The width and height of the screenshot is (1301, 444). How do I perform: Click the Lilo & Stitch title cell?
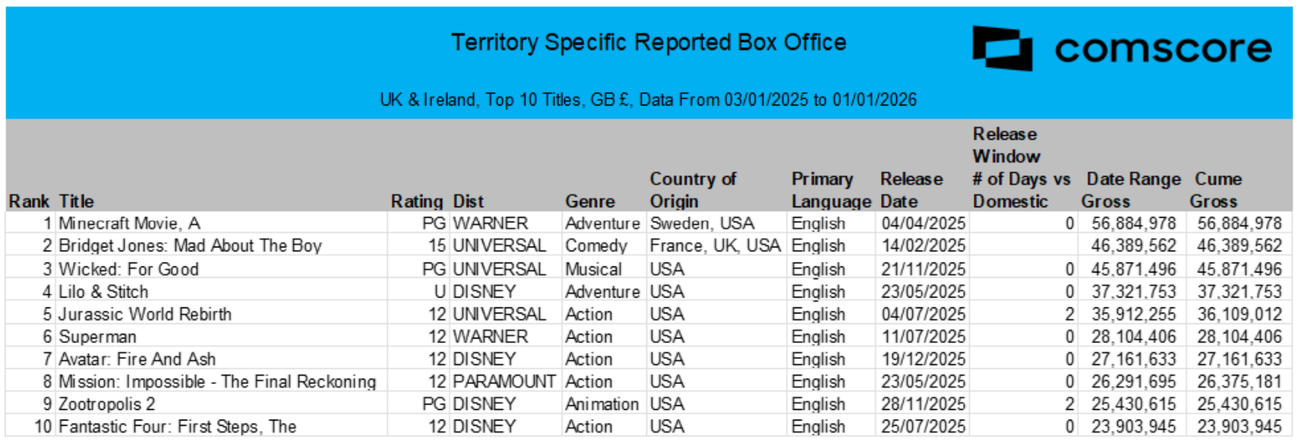pos(103,291)
